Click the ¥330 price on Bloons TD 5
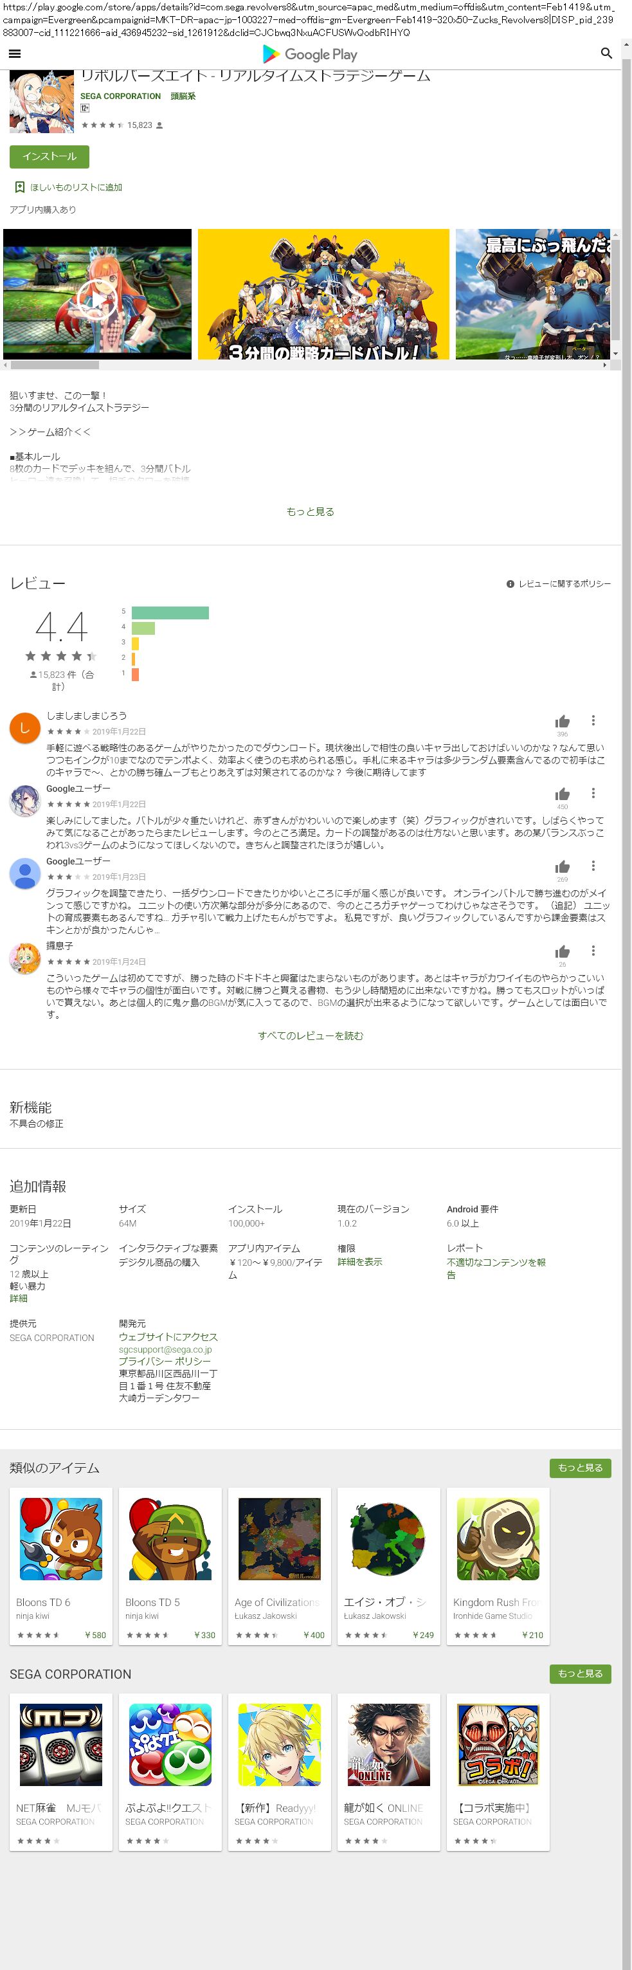 point(205,1635)
